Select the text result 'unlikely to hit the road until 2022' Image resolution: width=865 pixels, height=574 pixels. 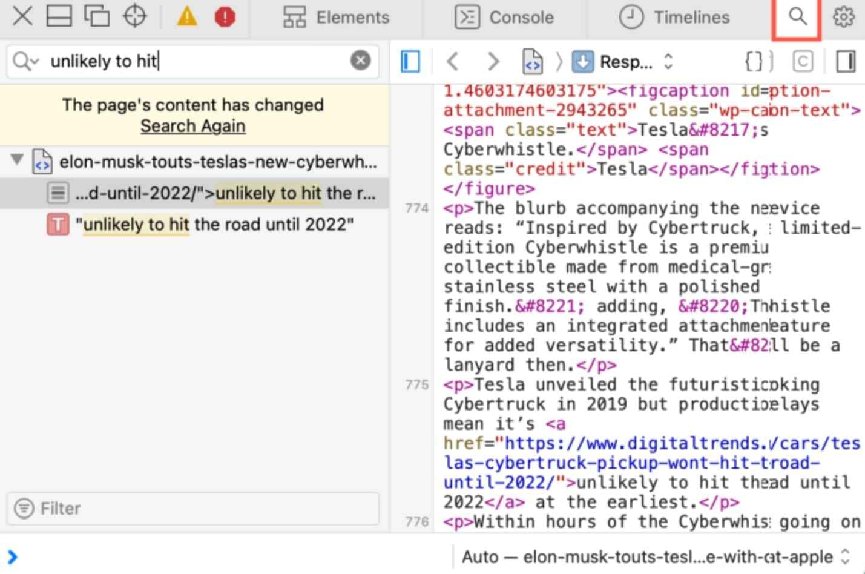pos(194,225)
